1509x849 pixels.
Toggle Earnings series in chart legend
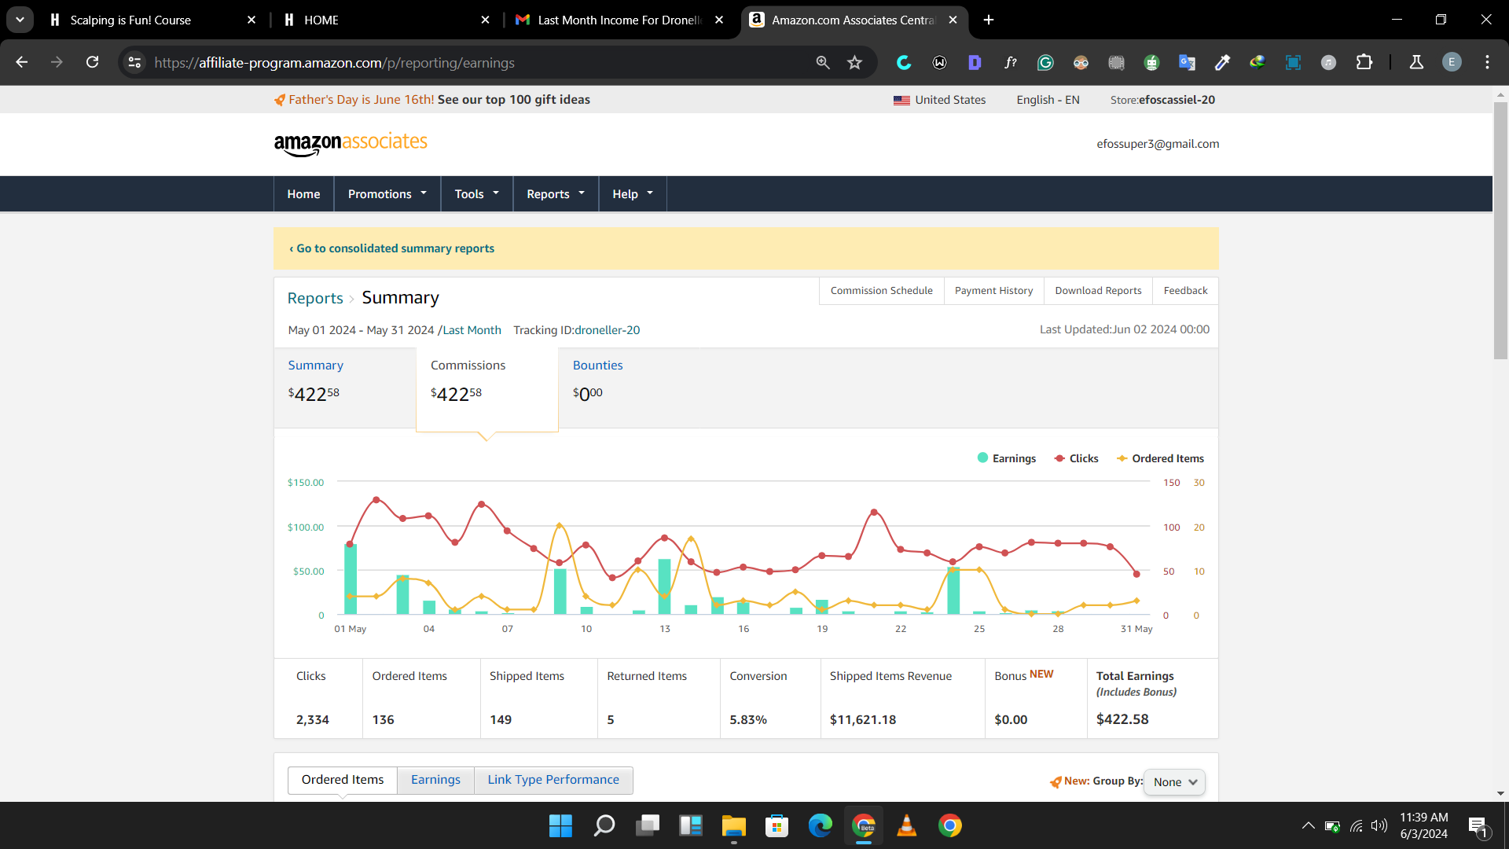point(1006,458)
